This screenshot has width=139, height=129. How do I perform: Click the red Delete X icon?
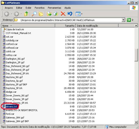pos(63,14)
